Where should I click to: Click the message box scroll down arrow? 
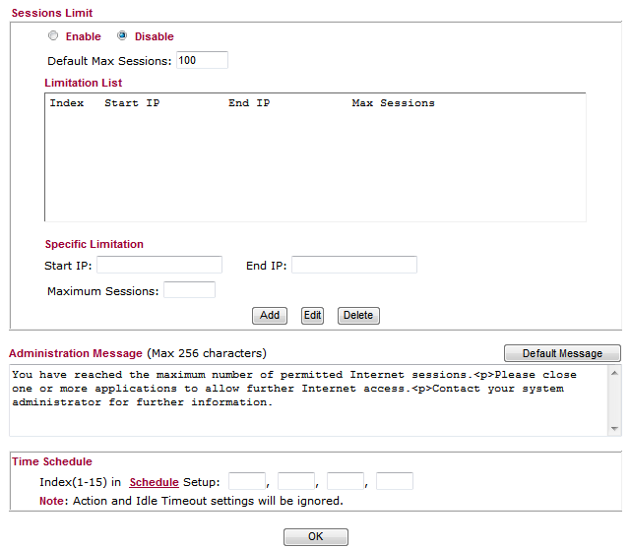click(614, 429)
